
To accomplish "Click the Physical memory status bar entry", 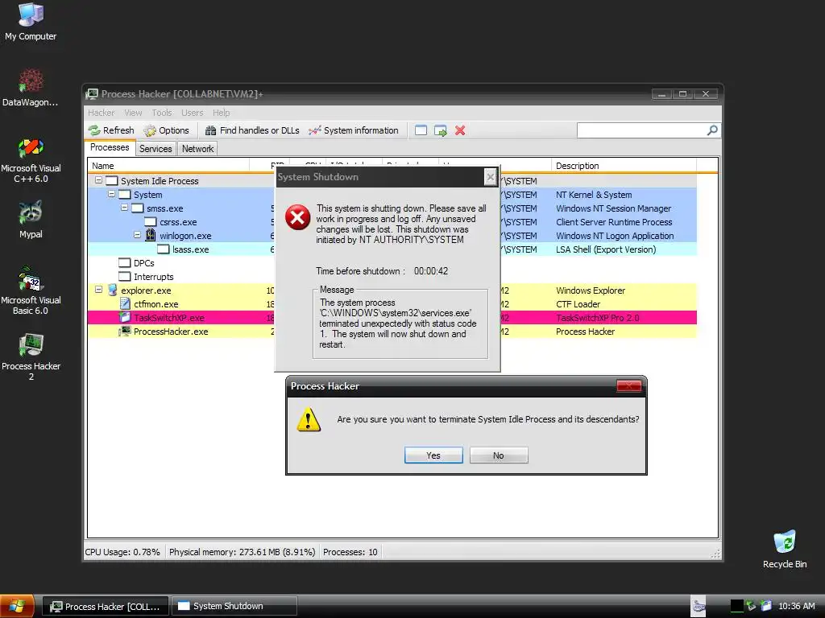I will point(242,552).
